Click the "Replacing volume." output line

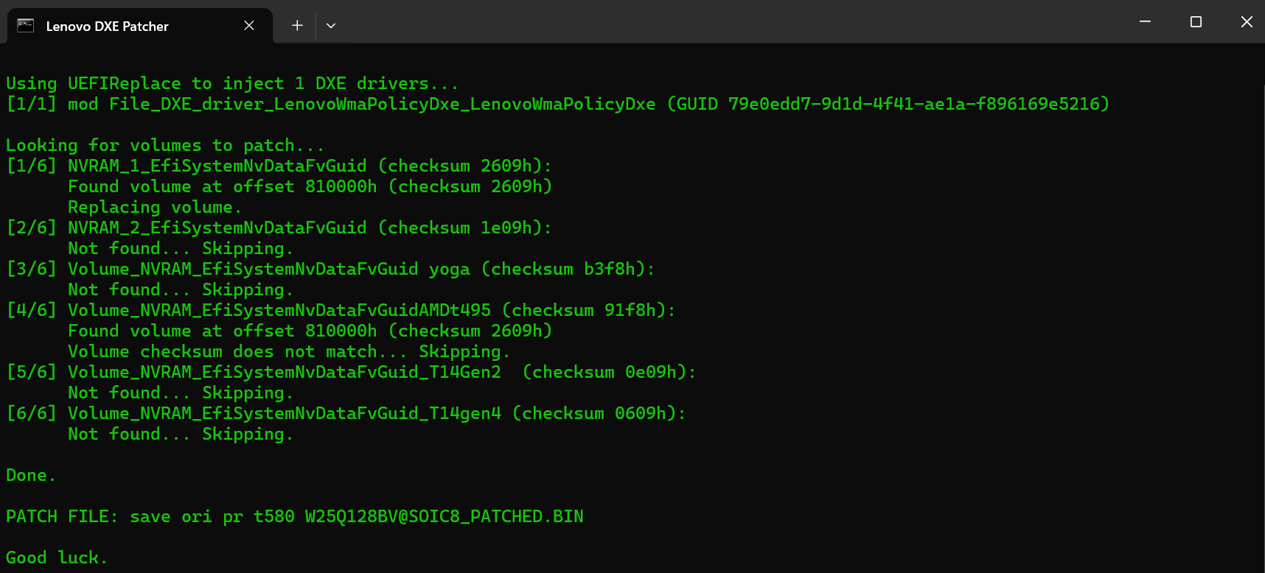coord(154,208)
